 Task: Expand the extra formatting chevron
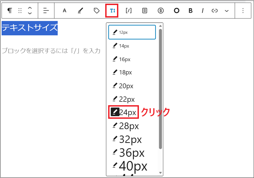[x=226, y=11]
